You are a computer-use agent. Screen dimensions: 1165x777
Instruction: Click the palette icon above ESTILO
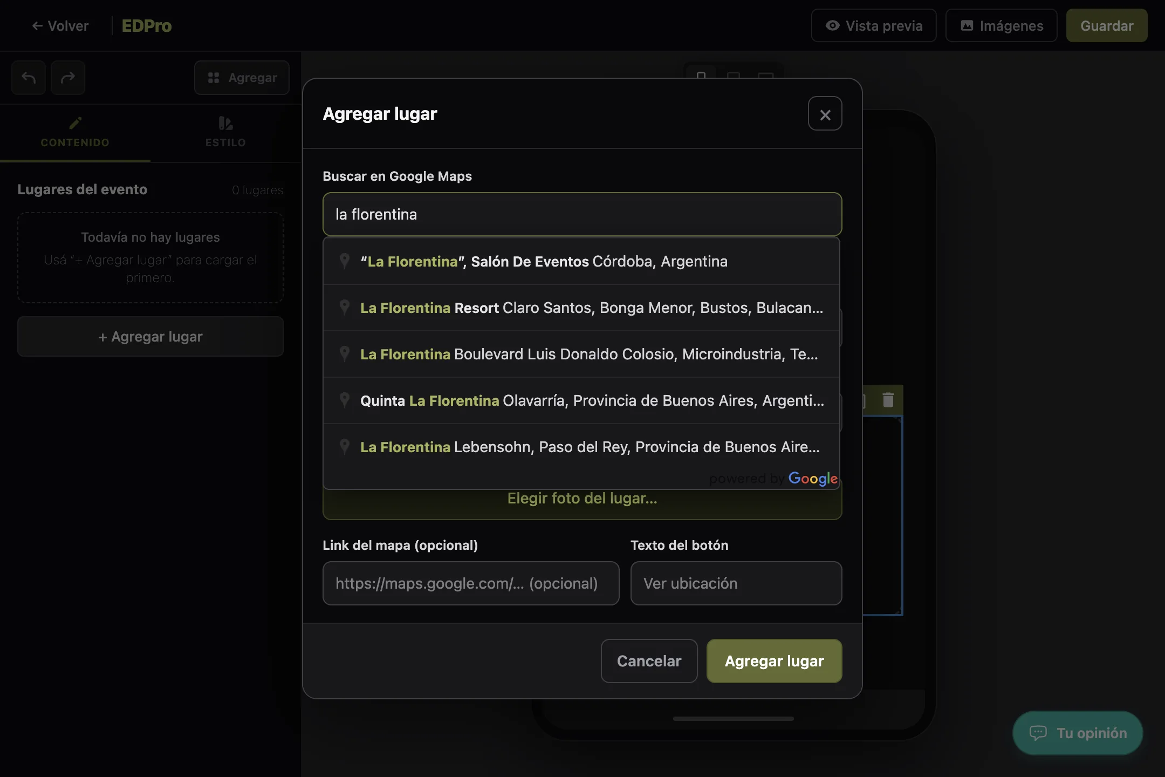coord(225,124)
